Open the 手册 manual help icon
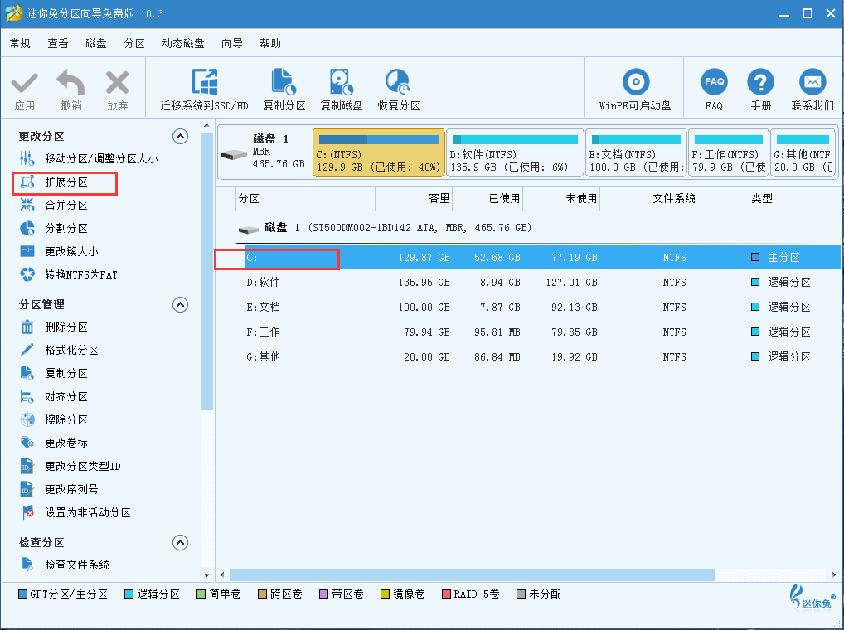The image size is (844, 630). 760,82
